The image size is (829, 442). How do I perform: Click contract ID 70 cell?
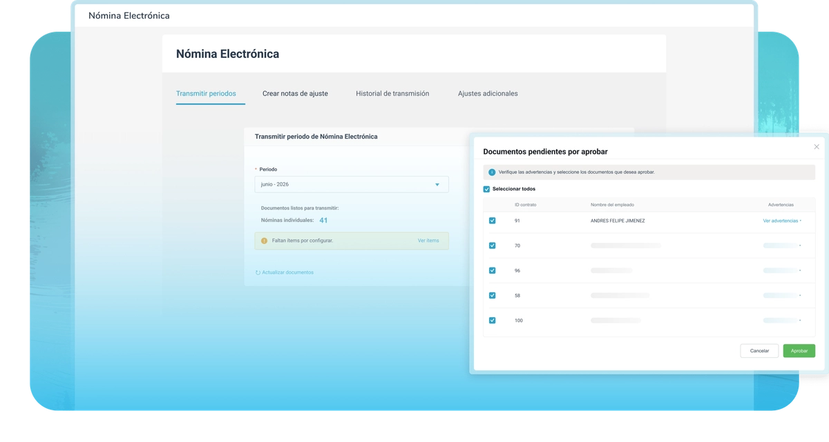517,245
